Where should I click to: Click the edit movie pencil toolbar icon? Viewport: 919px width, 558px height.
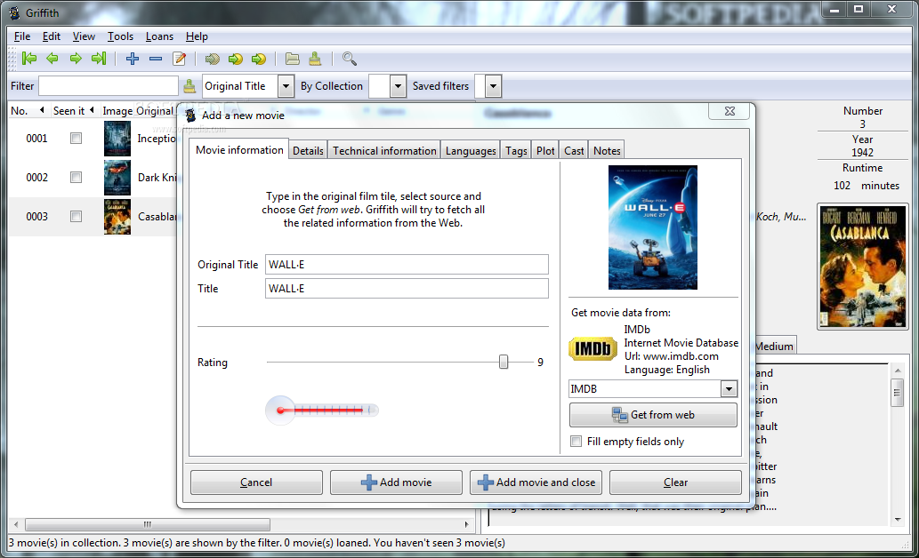180,59
